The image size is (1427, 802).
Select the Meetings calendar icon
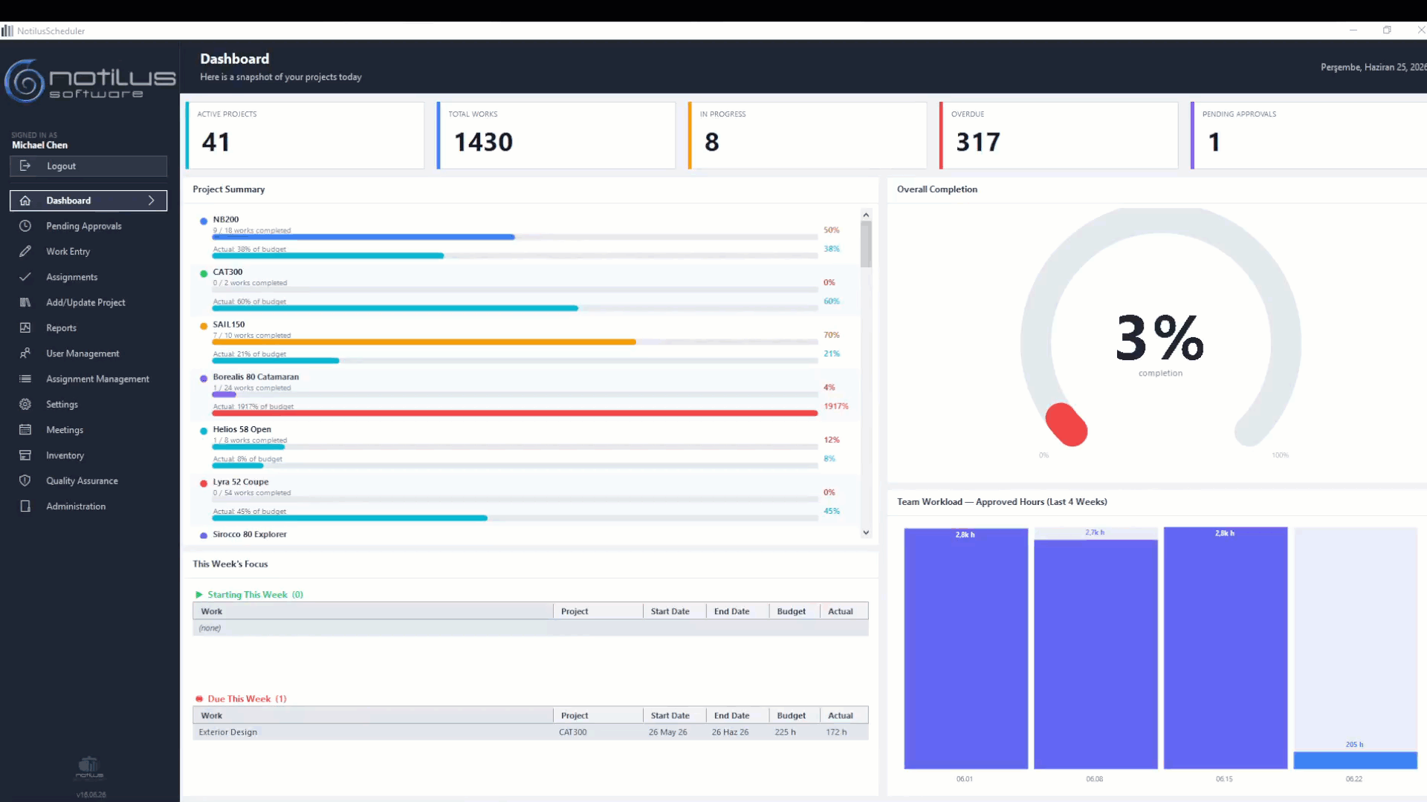[25, 430]
